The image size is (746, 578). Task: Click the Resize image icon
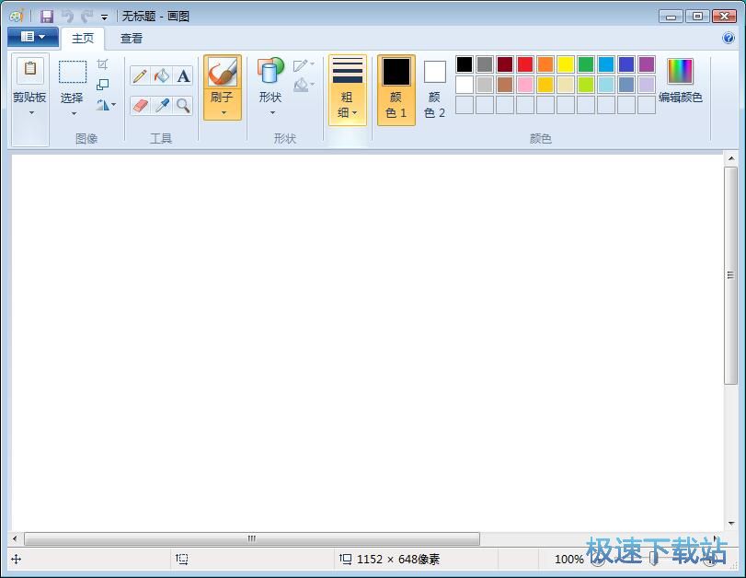tap(102, 85)
